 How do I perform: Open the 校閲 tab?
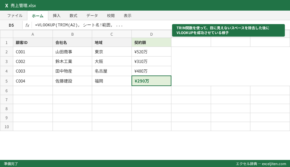click(111, 16)
